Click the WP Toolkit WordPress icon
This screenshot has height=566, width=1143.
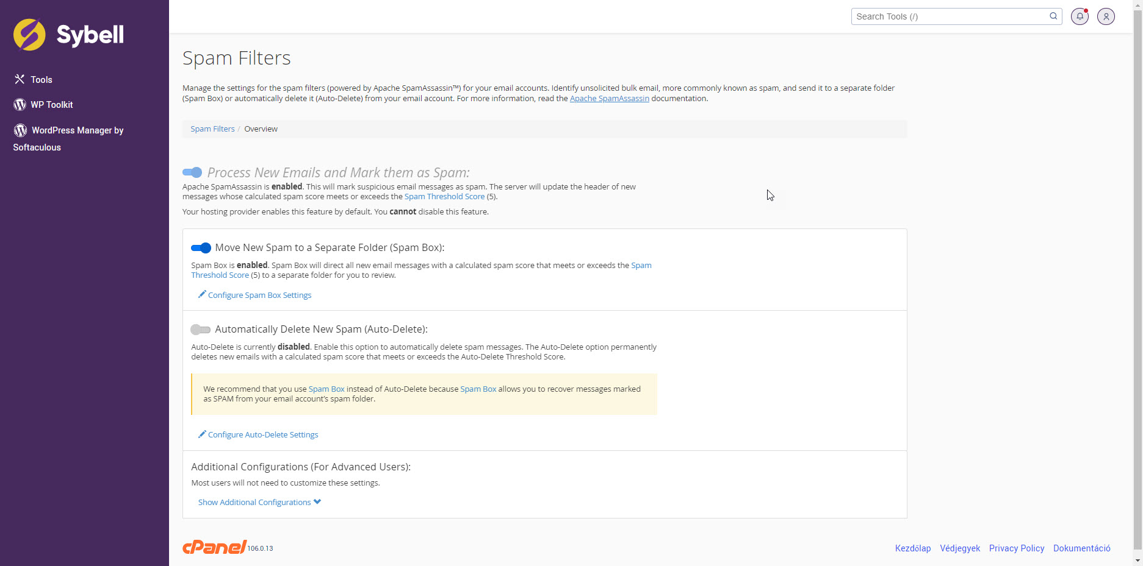[20, 105]
